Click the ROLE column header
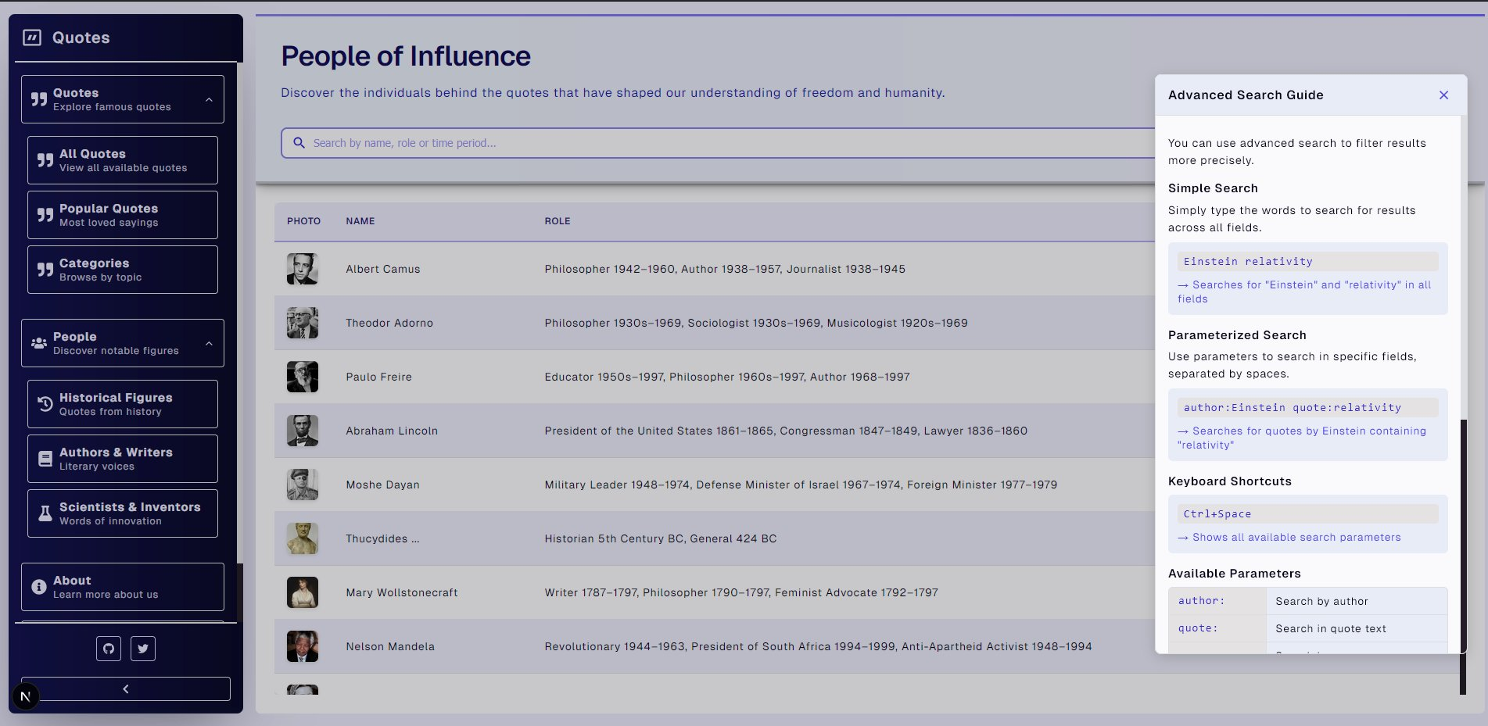Viewport: 1488px width, 726px height. click(558, 221)
